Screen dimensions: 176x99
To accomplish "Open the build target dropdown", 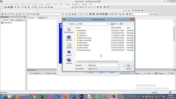I will coord(70,7).
